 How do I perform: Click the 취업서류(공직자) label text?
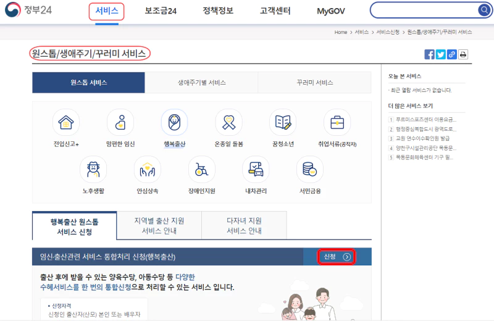(x=337, y=144)
